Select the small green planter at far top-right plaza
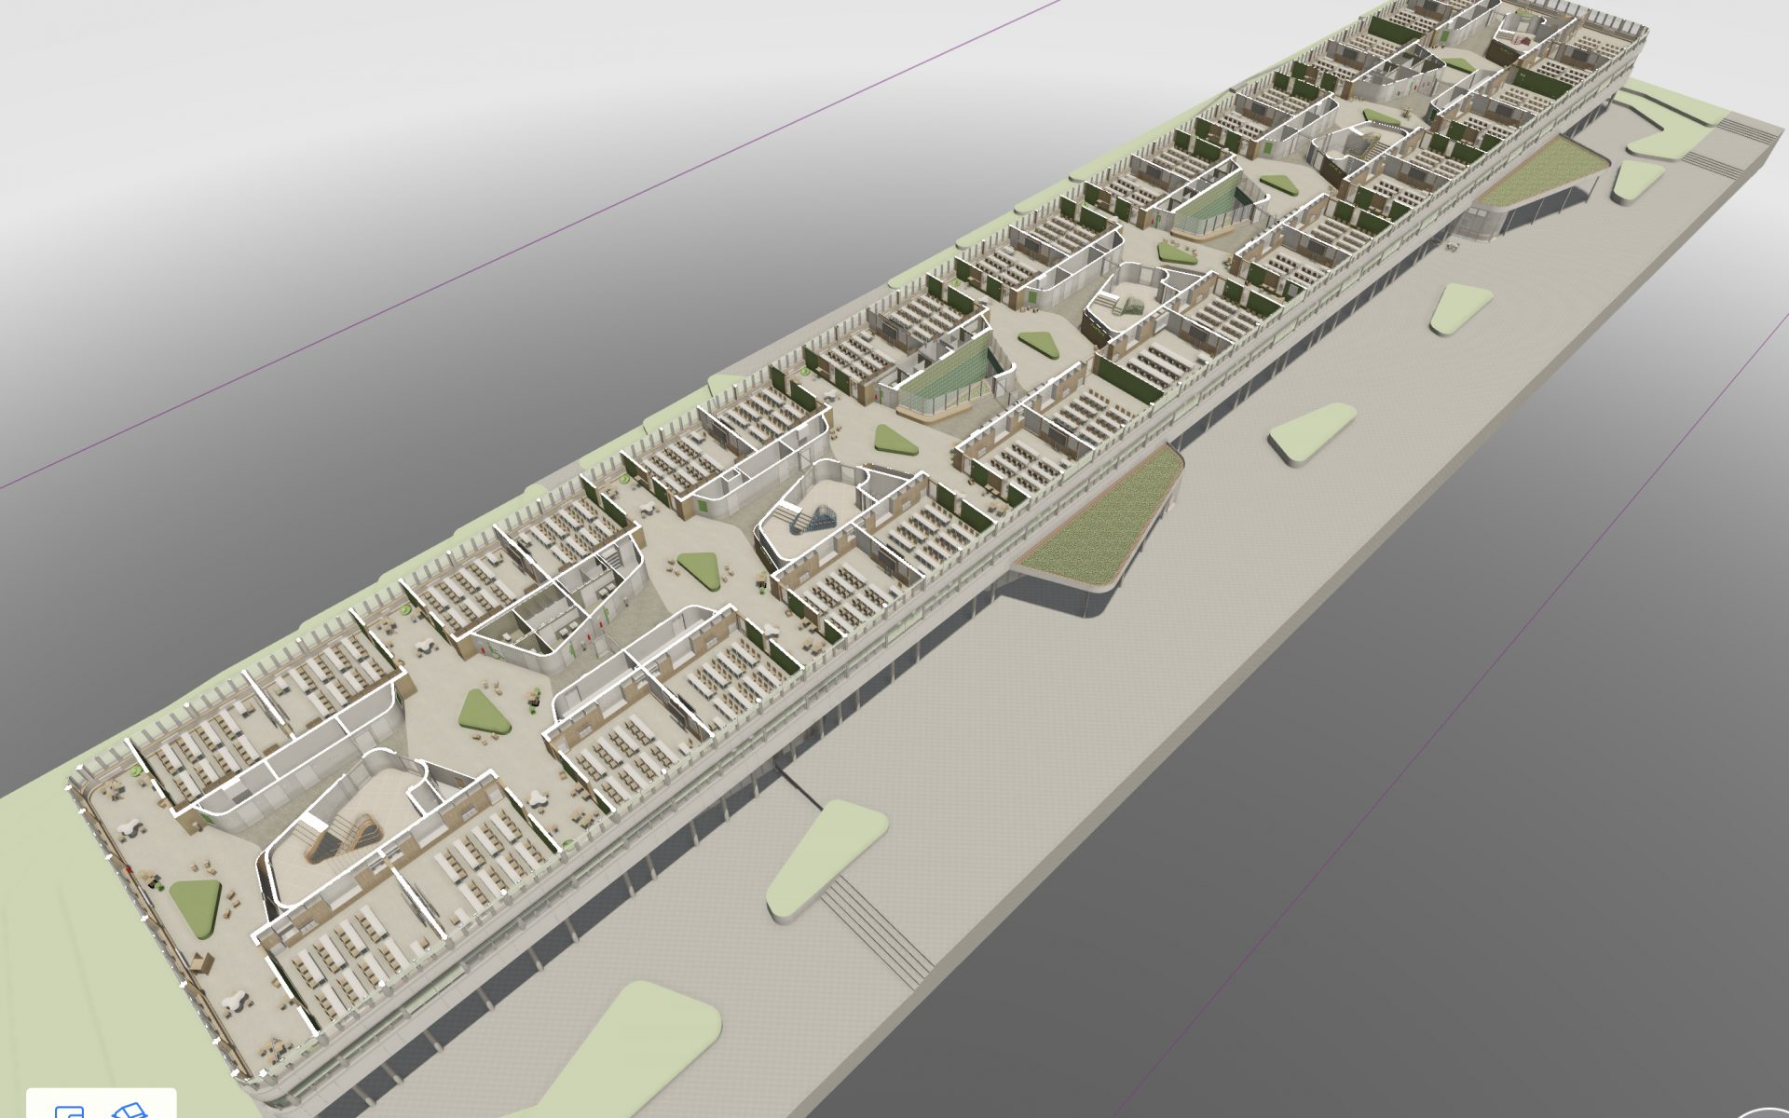The height and width of the screenshot is (1118, 1789). (1636, 179)
